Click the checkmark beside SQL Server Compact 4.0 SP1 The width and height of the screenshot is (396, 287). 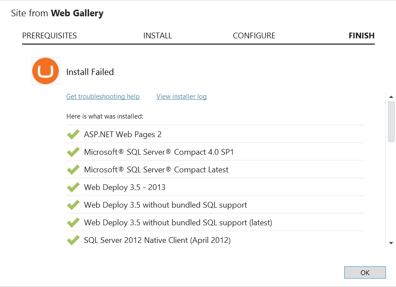pyautogui.click(x=73, y=152)
